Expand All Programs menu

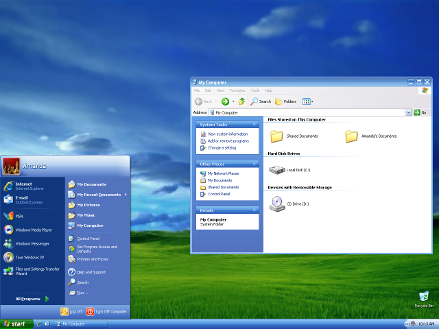[32, 299]
